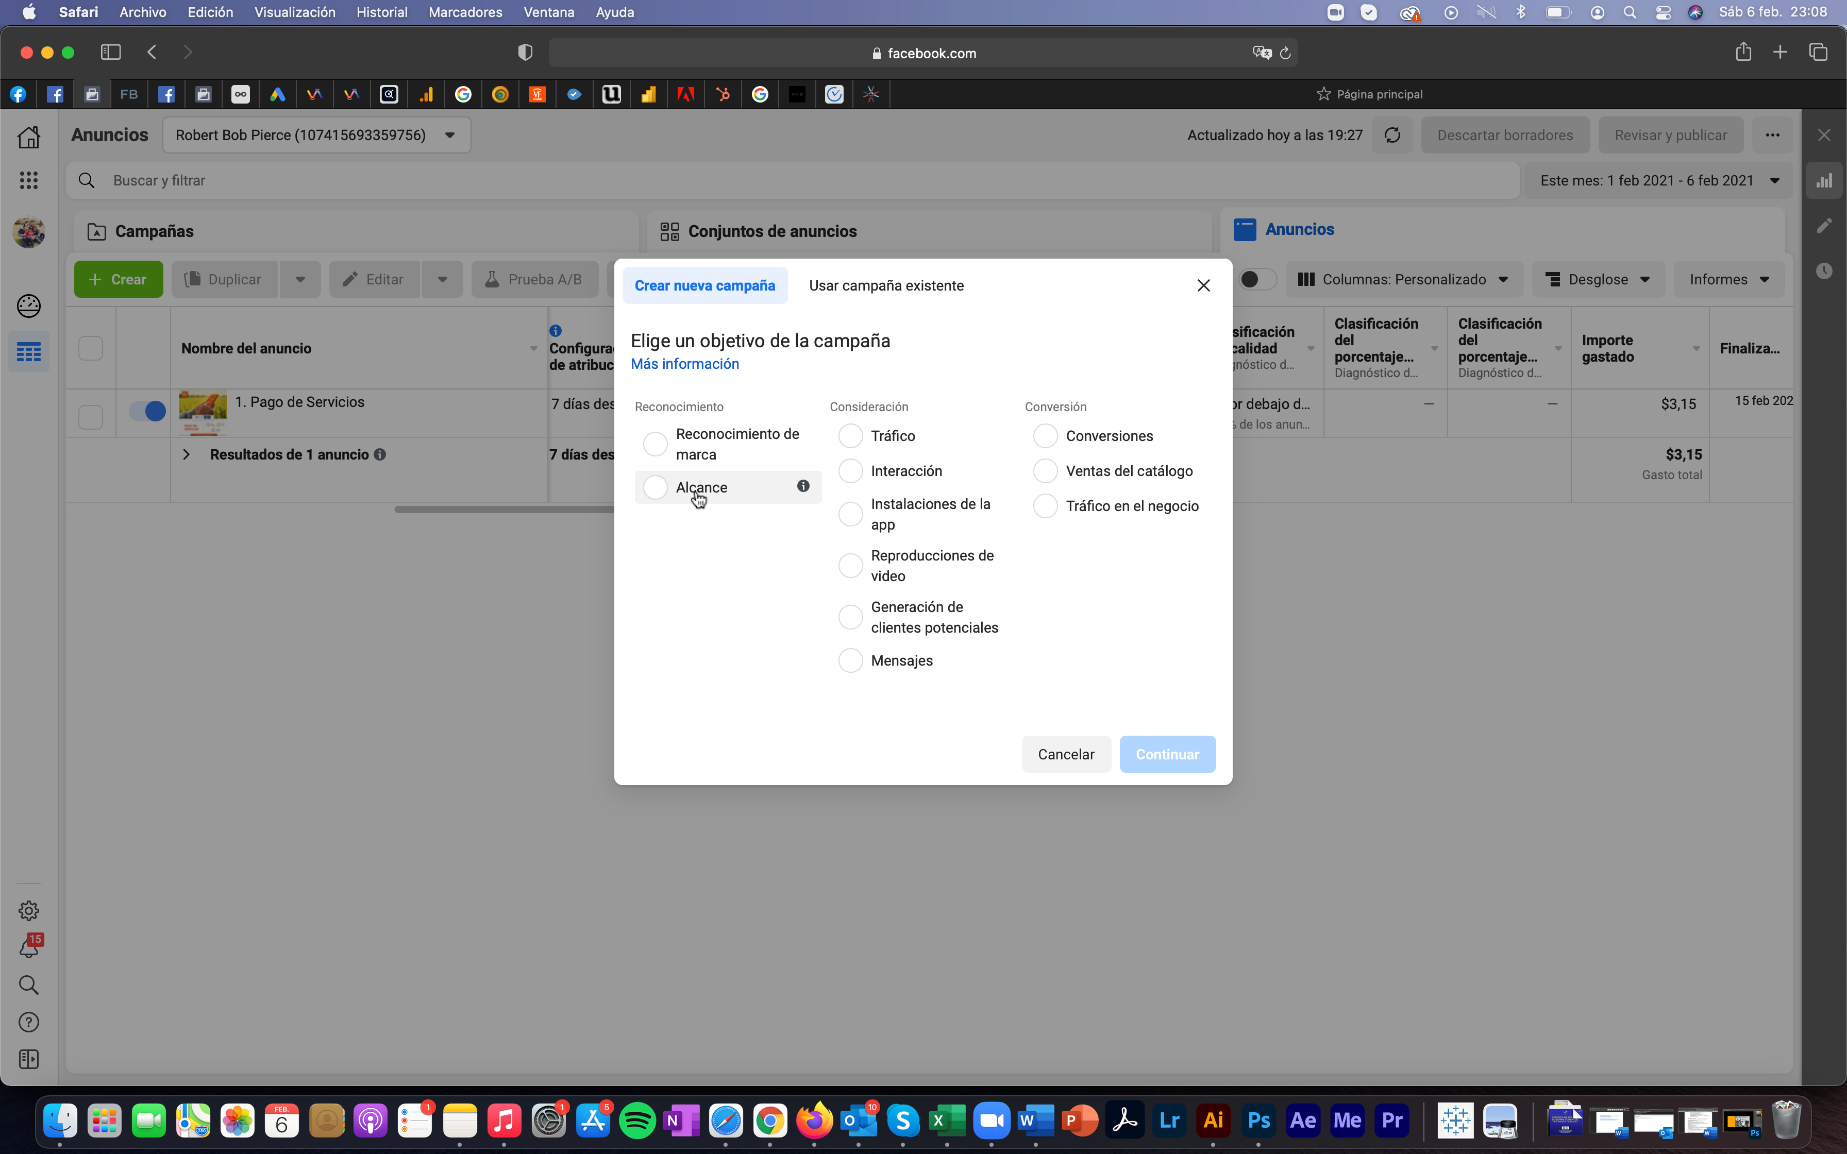Click the Safari share icon

[x=1743, y=52]
